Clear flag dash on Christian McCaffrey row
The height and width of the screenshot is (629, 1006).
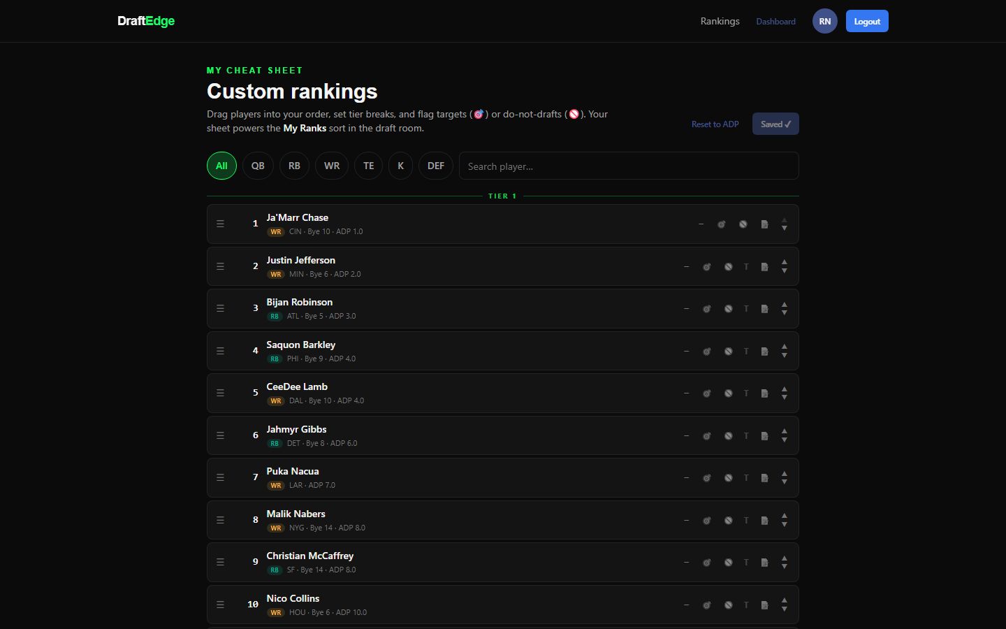click(686, 563)
